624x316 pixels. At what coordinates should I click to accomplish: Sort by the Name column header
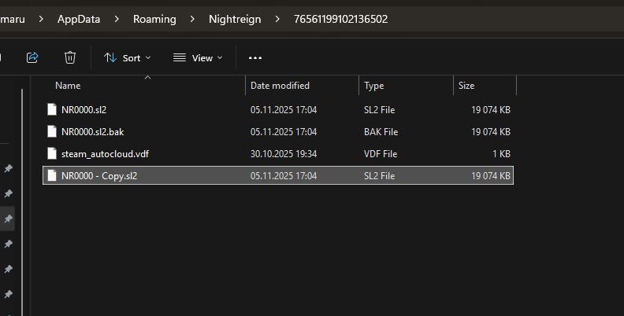pos(69,85)
